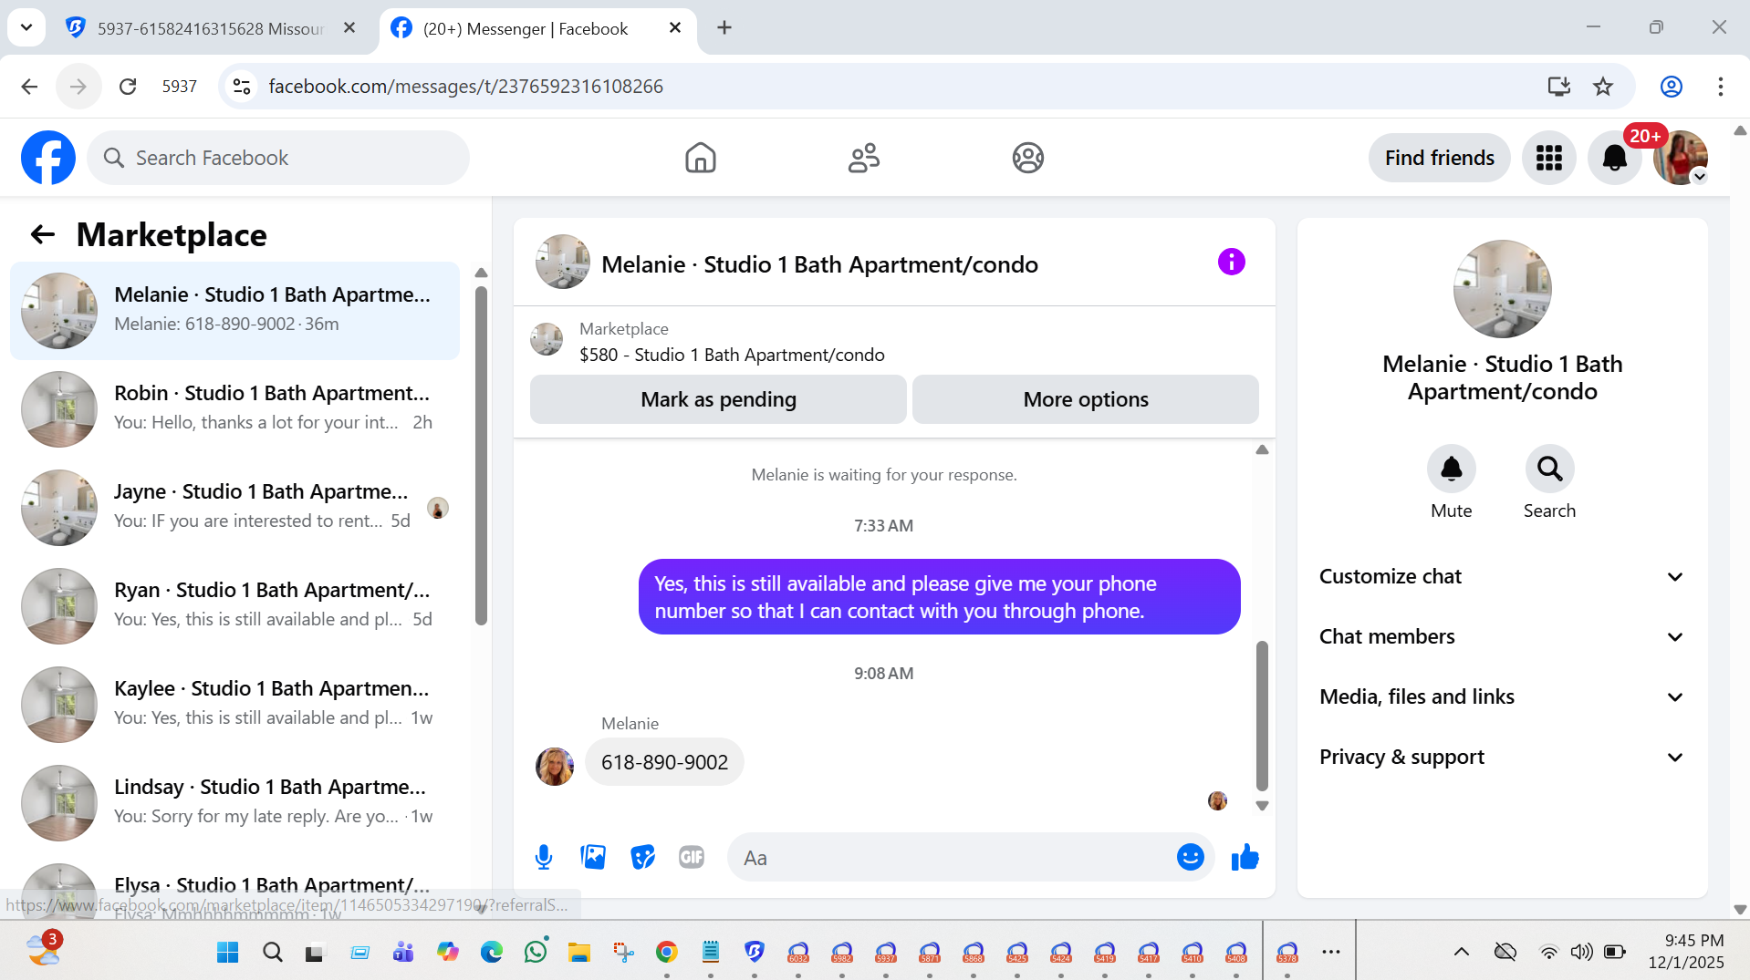
Task: Open the account profile picture menu
Action: click(x=1681, y=158)
